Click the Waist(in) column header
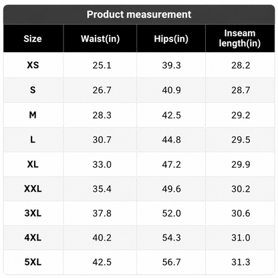This screenshot has width=278, height=278. pyautogui.click(x=100, y=39)
